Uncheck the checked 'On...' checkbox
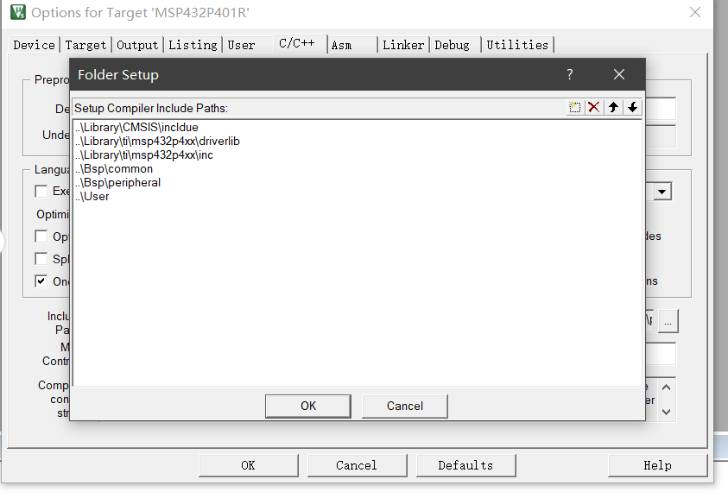This screenshot has width=728, height=498. [41, 281]
